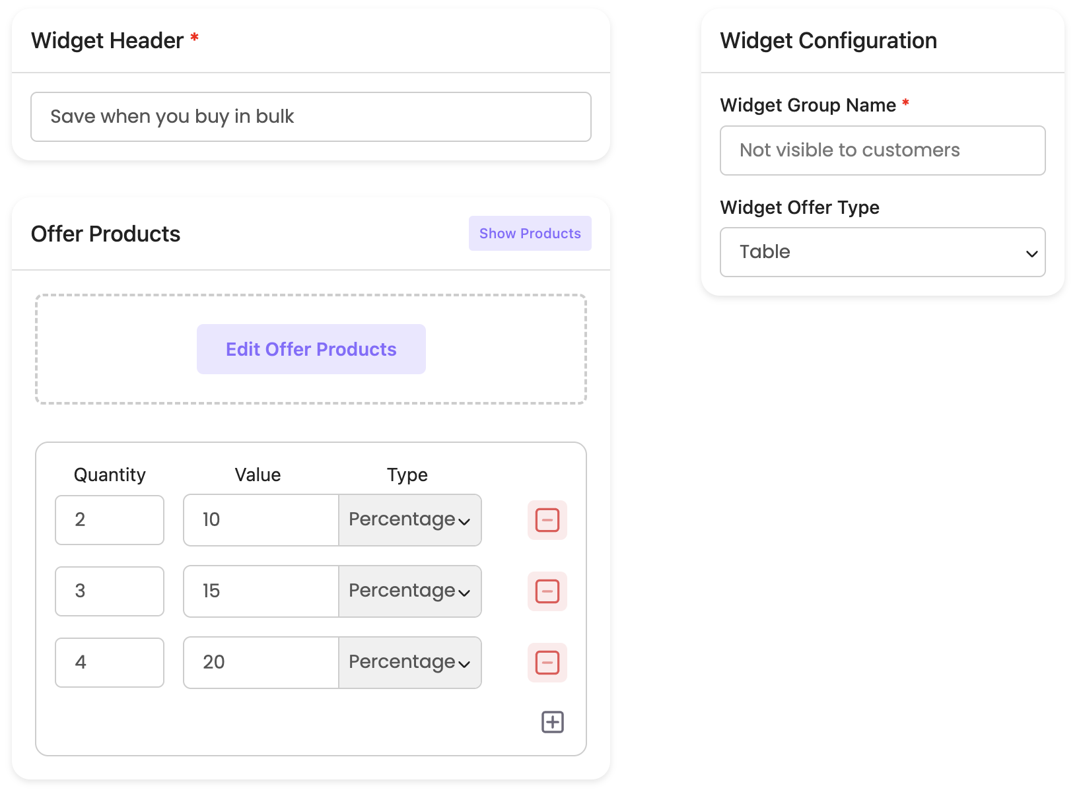1079x792 pixels.
Task: Click the Offer Products section heading
Action: point(106,234)
